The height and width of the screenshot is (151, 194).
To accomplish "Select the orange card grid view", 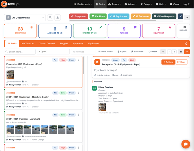I will 187,51.
